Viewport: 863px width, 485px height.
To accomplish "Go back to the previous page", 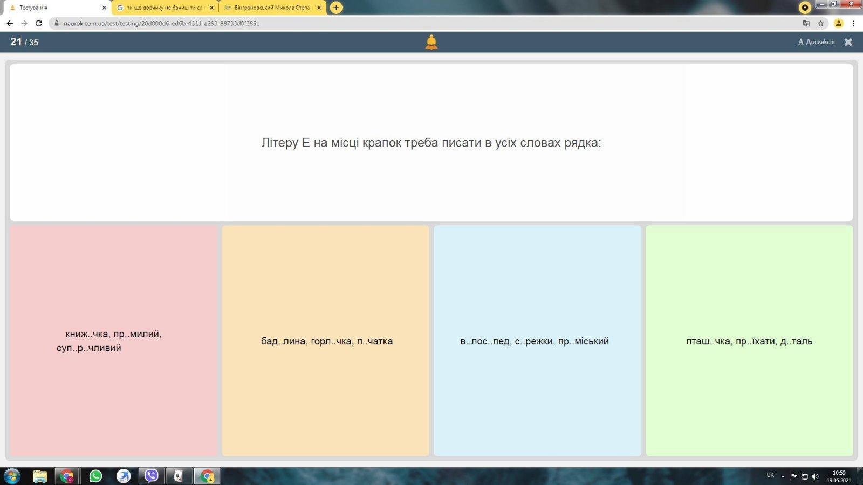I will 10,23.
